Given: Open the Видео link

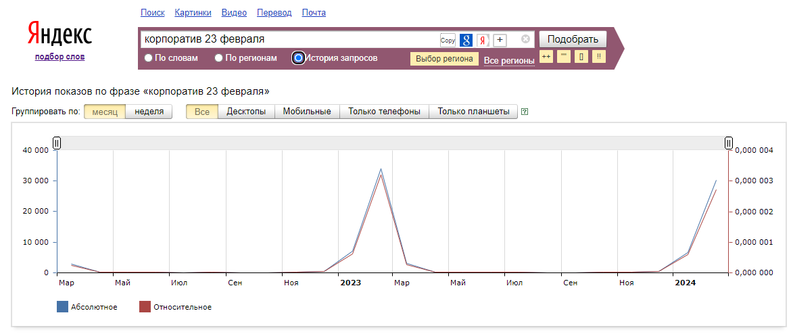Looking at the screenshot, I should click(234, 13).
